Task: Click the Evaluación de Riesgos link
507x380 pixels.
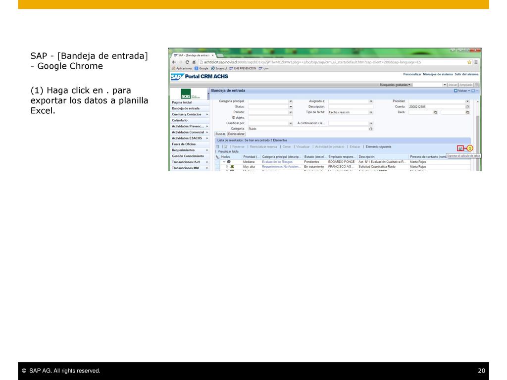Action: click(x=277, y=162)
